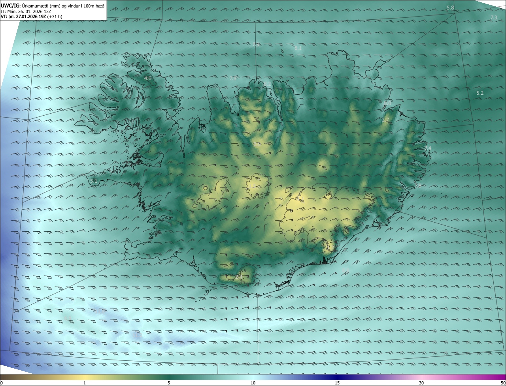Click the 8.1 value on the map
Image resolution: width=506 pixels, height=386 pixels.
point(298,48)
